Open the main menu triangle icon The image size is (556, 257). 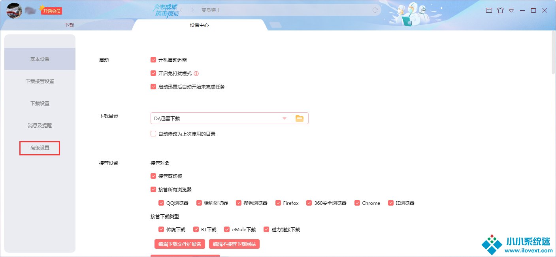pos(511,10)
